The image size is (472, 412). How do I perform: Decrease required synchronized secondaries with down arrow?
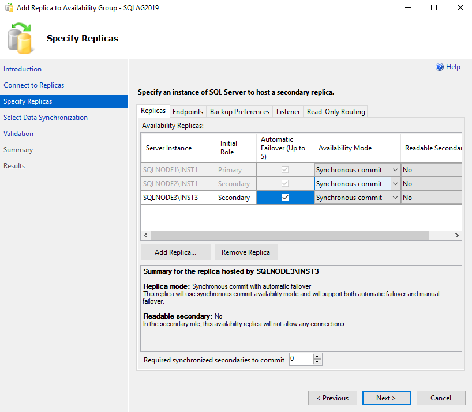click(317, 362)
